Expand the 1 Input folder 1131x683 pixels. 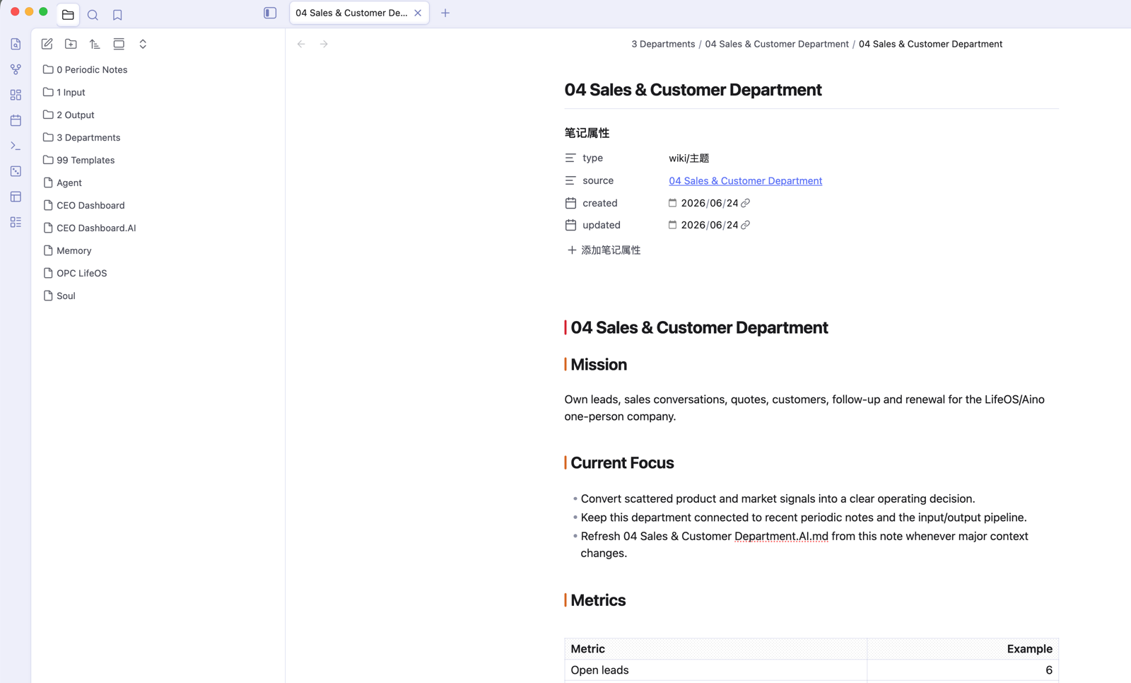(x=158, y=92)
